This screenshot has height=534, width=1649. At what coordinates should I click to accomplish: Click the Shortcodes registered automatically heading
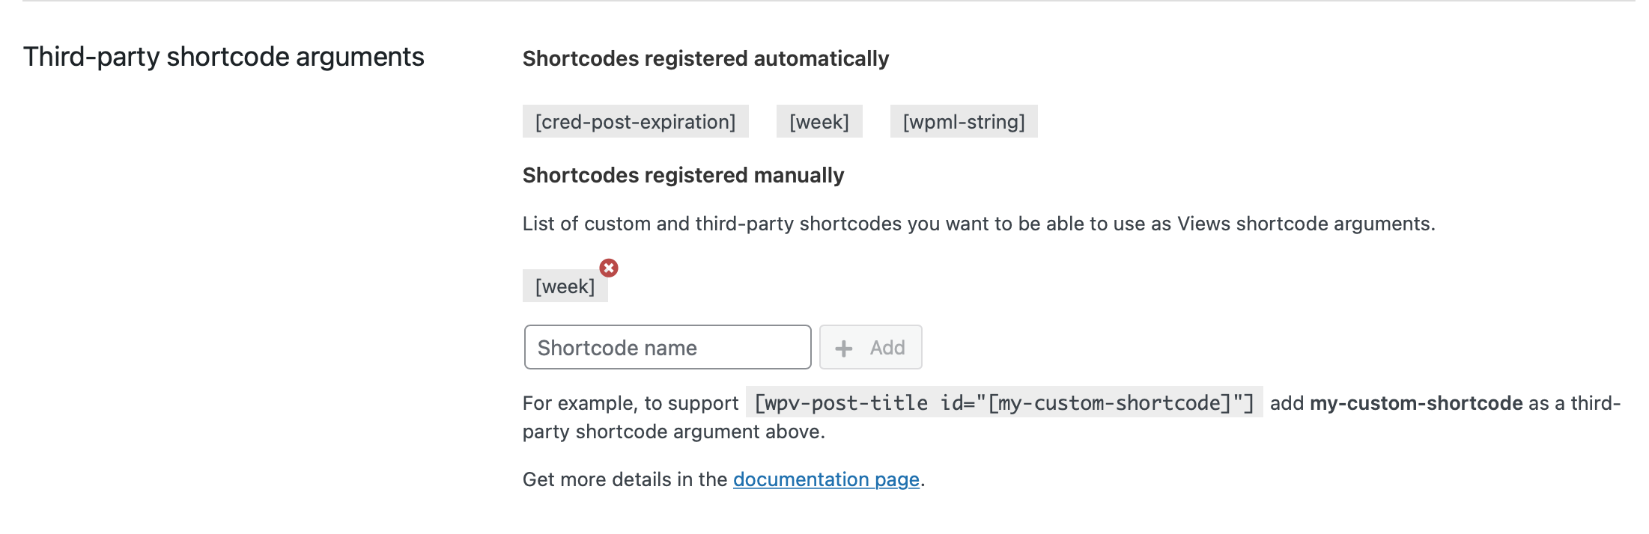pyautogui.click(x=705, y=58)
